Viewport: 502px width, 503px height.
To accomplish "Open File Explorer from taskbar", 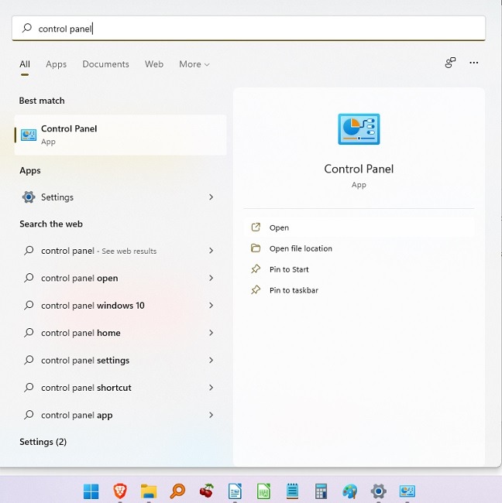I will (x=149, y=491).
